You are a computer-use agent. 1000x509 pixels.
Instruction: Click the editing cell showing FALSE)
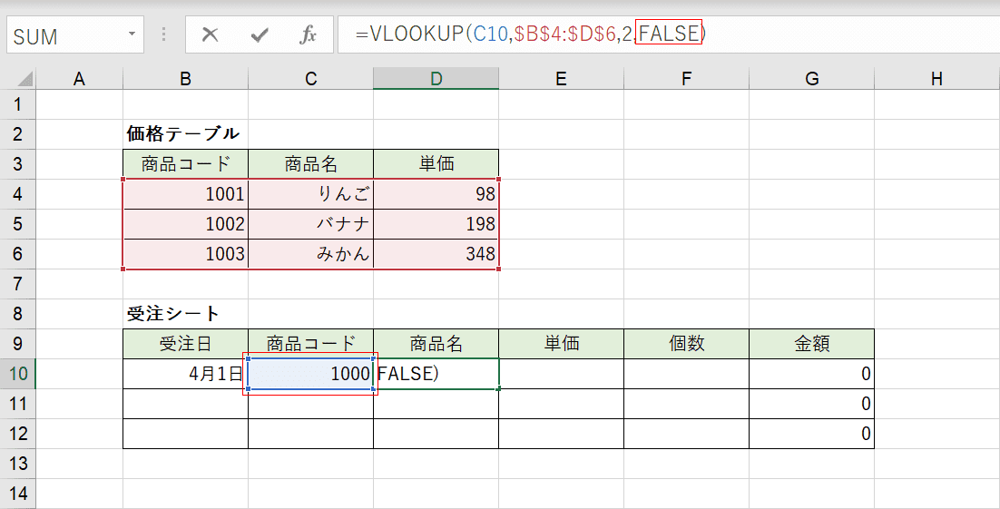[x=436, y=374]
